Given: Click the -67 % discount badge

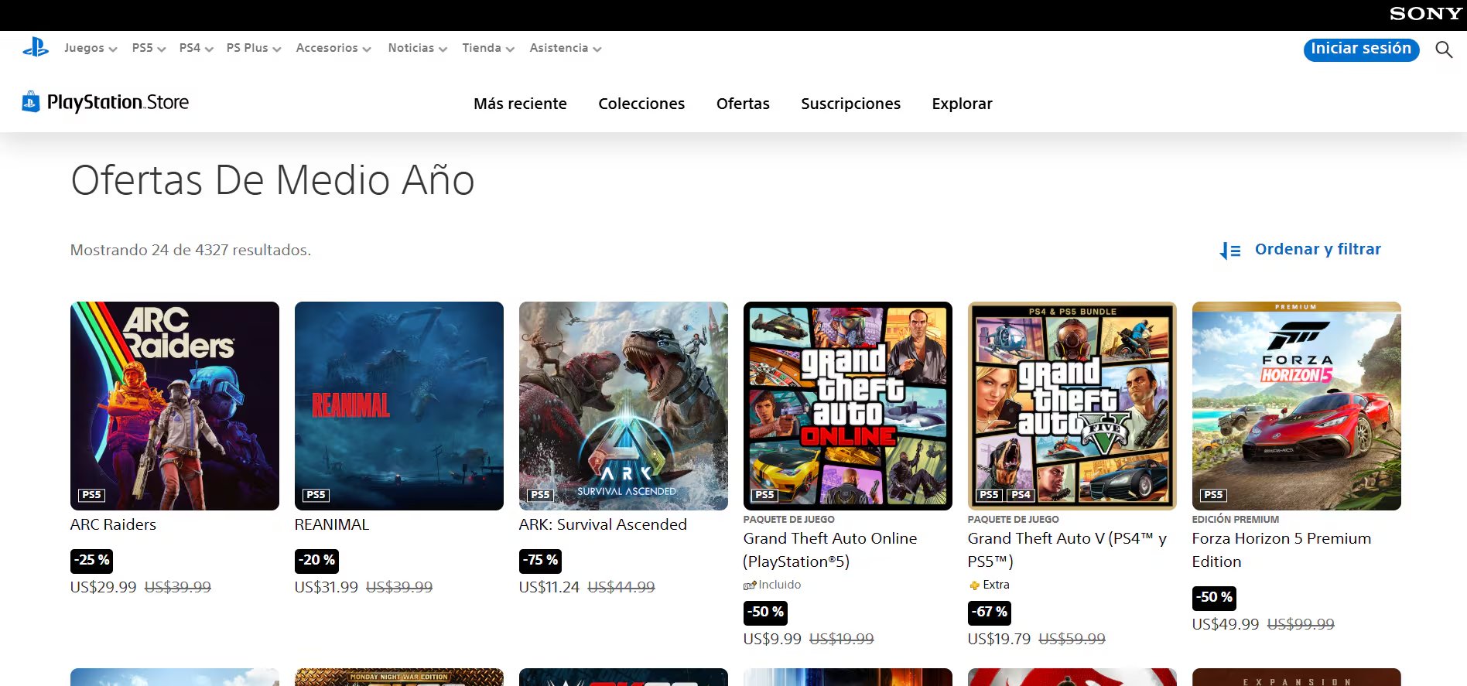Looking at the screenshot, I should click(990, 612).
